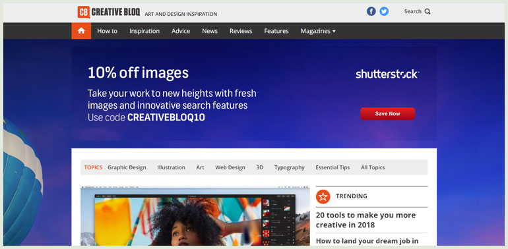The width and height of the screenshot is (508, 249).
Task: Open the Inspiration section
Action: coord(144,31)
